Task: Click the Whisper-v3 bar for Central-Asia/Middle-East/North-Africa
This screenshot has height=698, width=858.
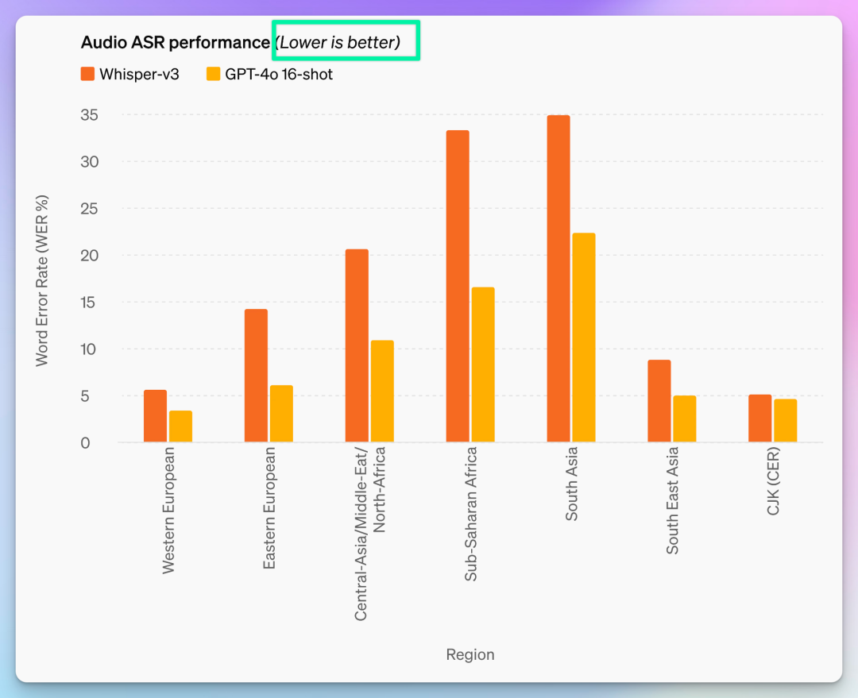Action: pos(357,345)
